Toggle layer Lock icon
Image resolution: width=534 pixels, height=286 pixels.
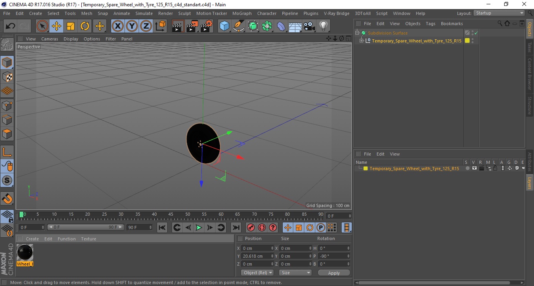[x=495, y=168]
